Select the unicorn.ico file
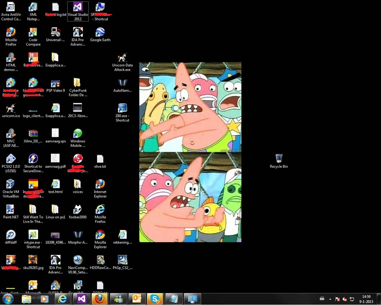Screen dimensions: 381x305 pyautogui.click(x=11, y=111)
